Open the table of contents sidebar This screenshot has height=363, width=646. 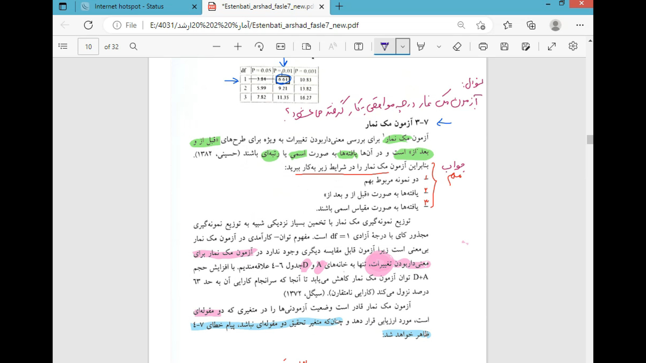point(63,46)
